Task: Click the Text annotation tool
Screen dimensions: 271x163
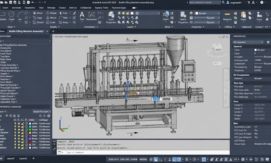Action: pyautogui.click(x=82, y=16)
